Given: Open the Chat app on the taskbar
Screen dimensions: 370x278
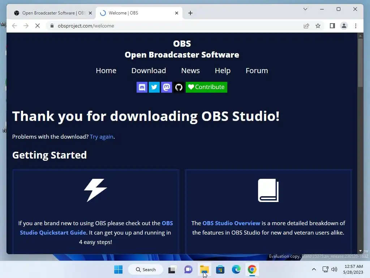Looking at the screenshot, I should click(x=188, y=269).
